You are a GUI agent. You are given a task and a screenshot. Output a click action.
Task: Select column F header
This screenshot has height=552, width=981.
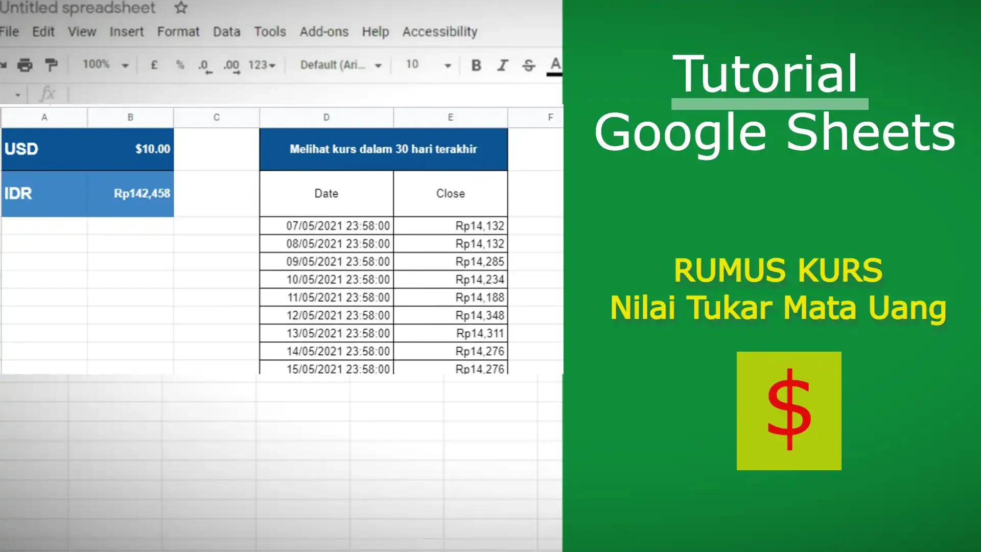tap(535, 118)
